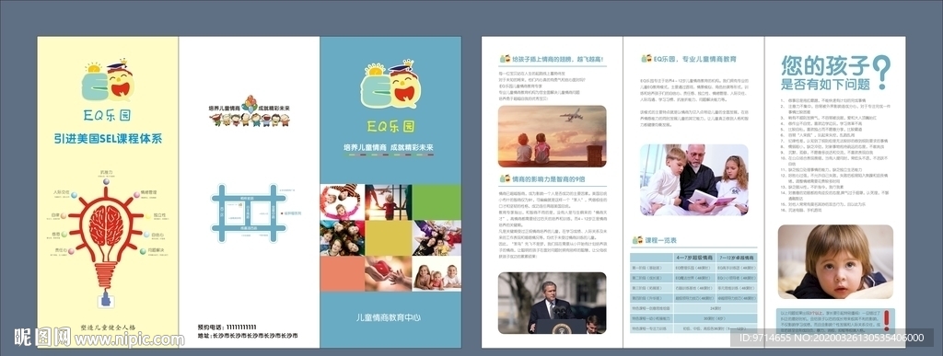
Task: Click 第一阶段 row in course table
Action: pos(693,268)
